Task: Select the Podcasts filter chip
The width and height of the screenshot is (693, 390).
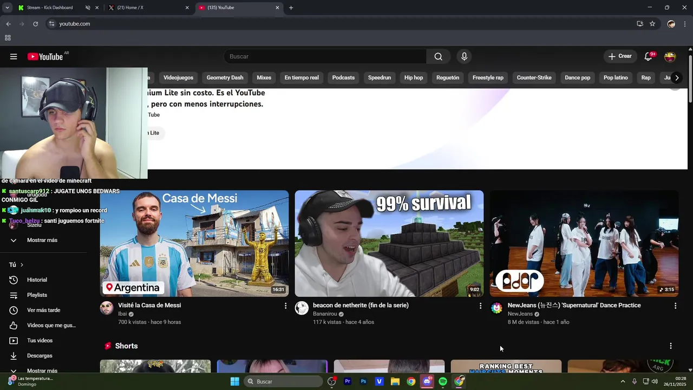Action: pyautogui.click(x=343, y=77)
